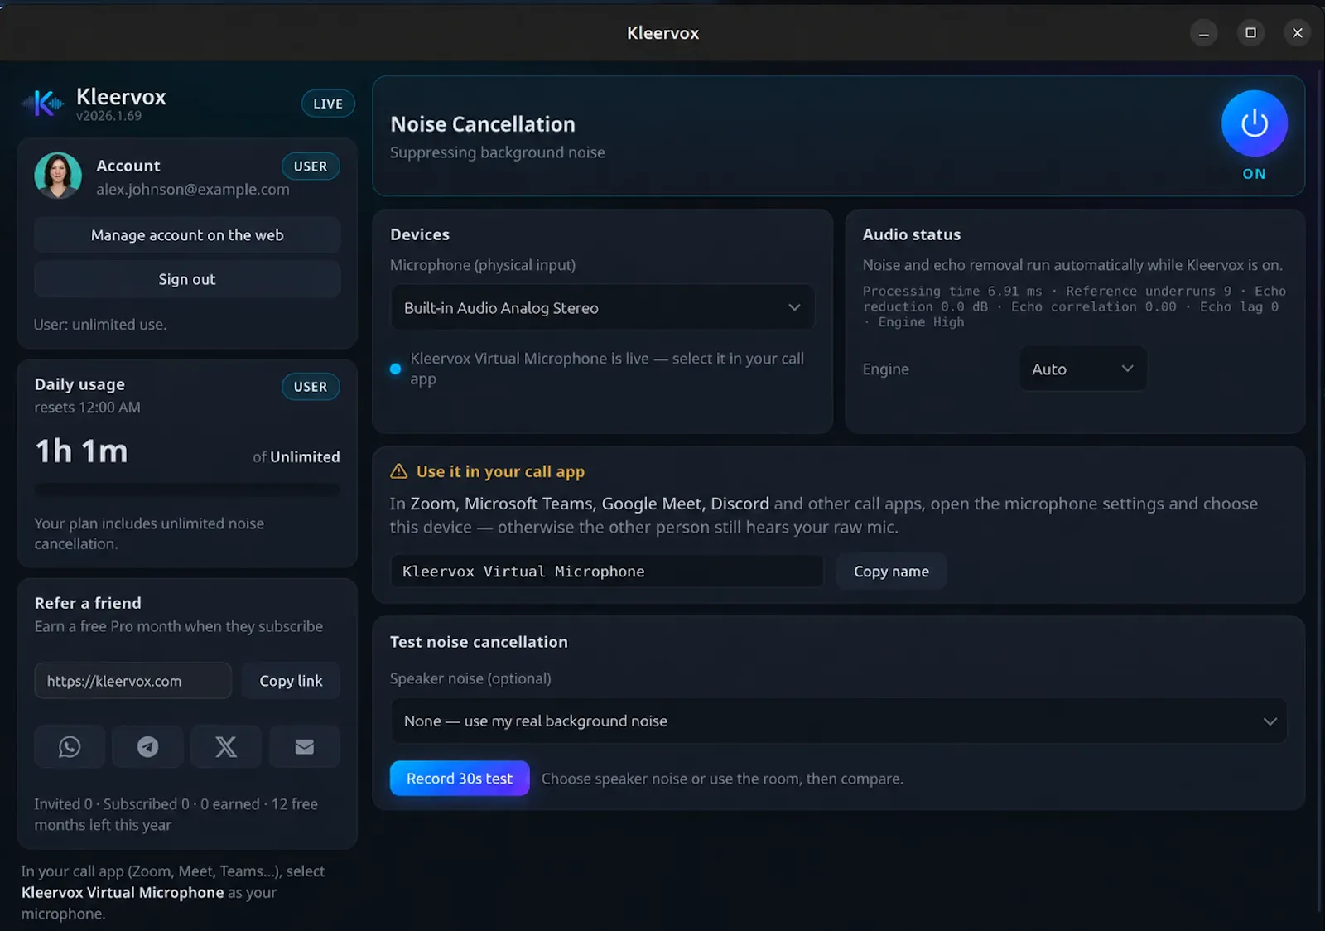This screenshot has width=1325, height=931.
Task: Click the 'resets 12:00 AM' text
Action: coord(87,408)
